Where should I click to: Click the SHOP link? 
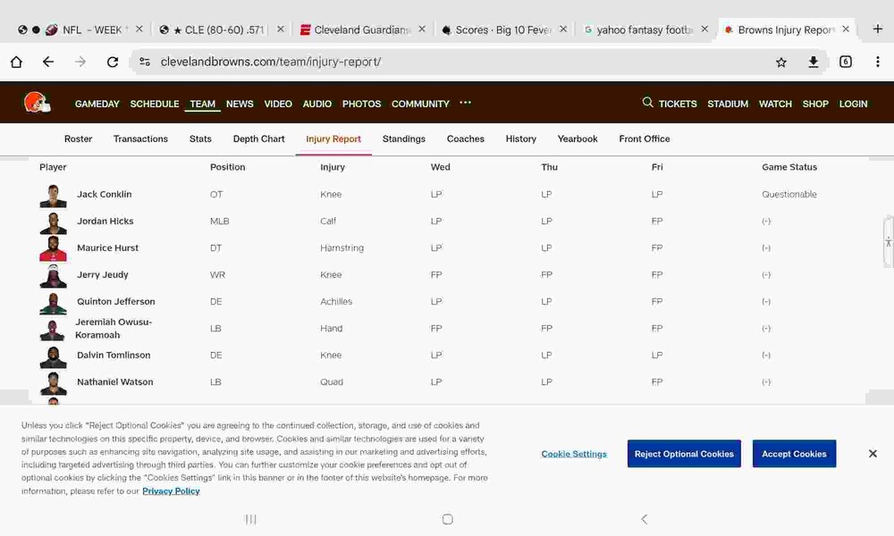point(815,104)
